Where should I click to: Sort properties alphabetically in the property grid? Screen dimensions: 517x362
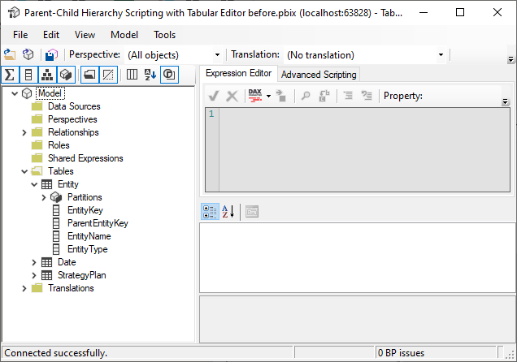(228, 211)
